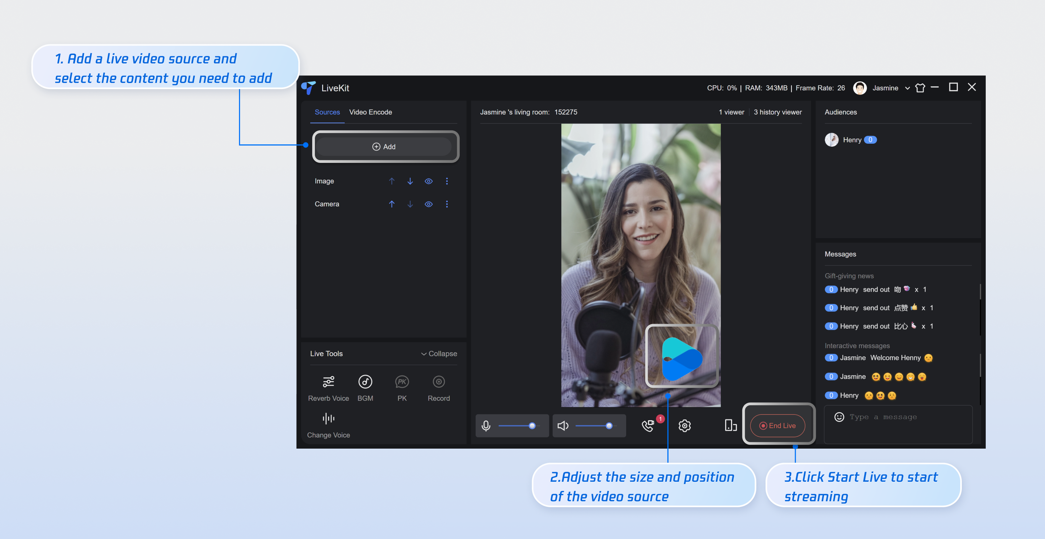Open the Jasmine account dropdown
This screenshot has width=1045, height=539.
(x=907, y=88)
